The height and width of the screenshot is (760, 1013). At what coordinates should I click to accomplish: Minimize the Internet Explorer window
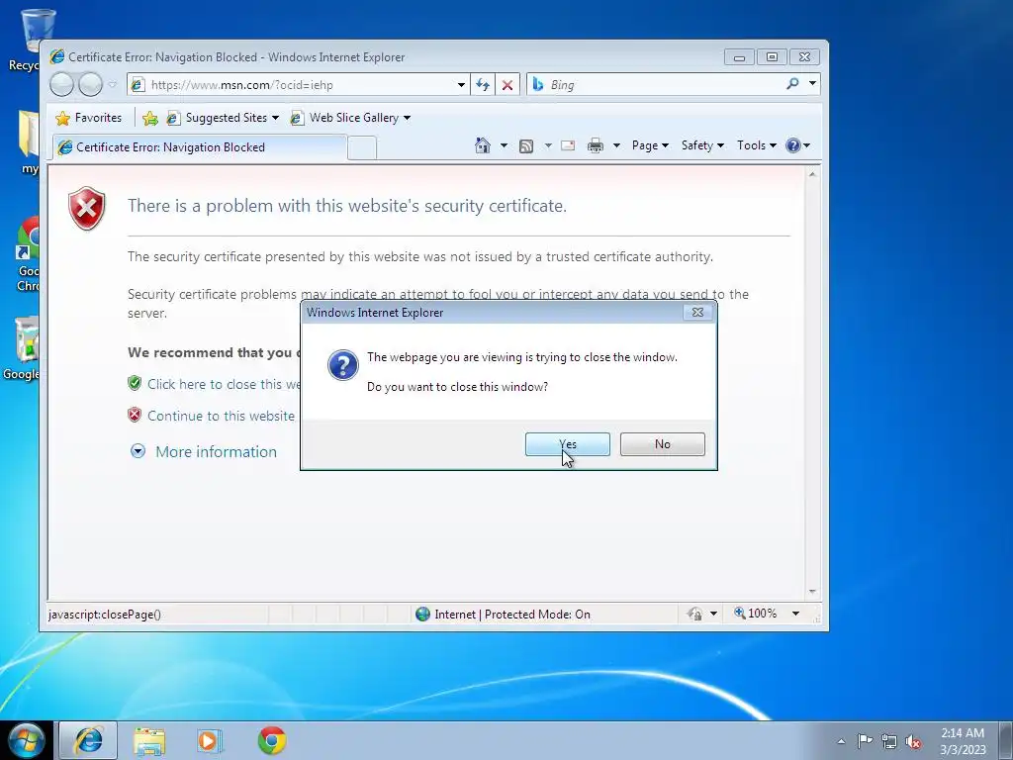point(739,56)
